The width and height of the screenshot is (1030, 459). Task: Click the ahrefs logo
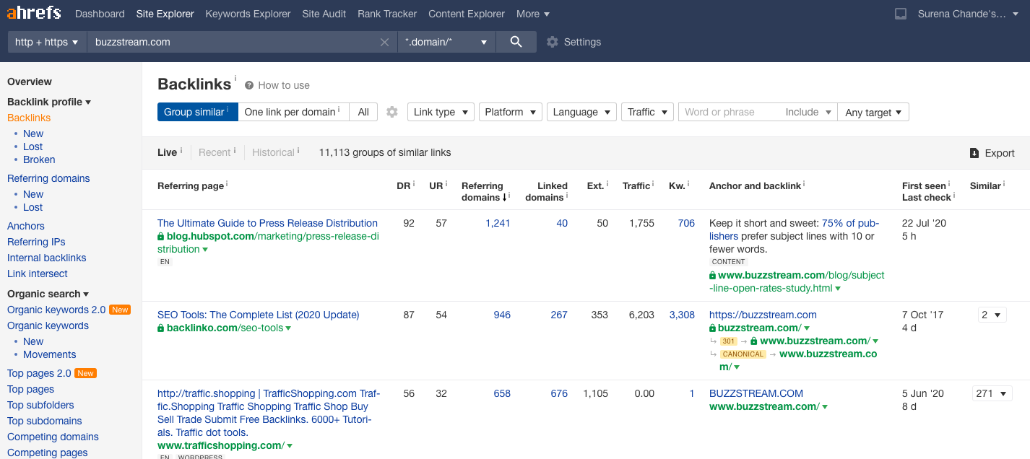tap(34, 14)
